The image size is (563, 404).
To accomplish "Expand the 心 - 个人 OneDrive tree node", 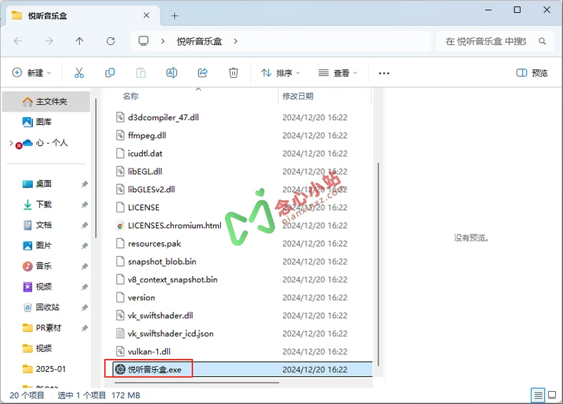I will 11,143.
